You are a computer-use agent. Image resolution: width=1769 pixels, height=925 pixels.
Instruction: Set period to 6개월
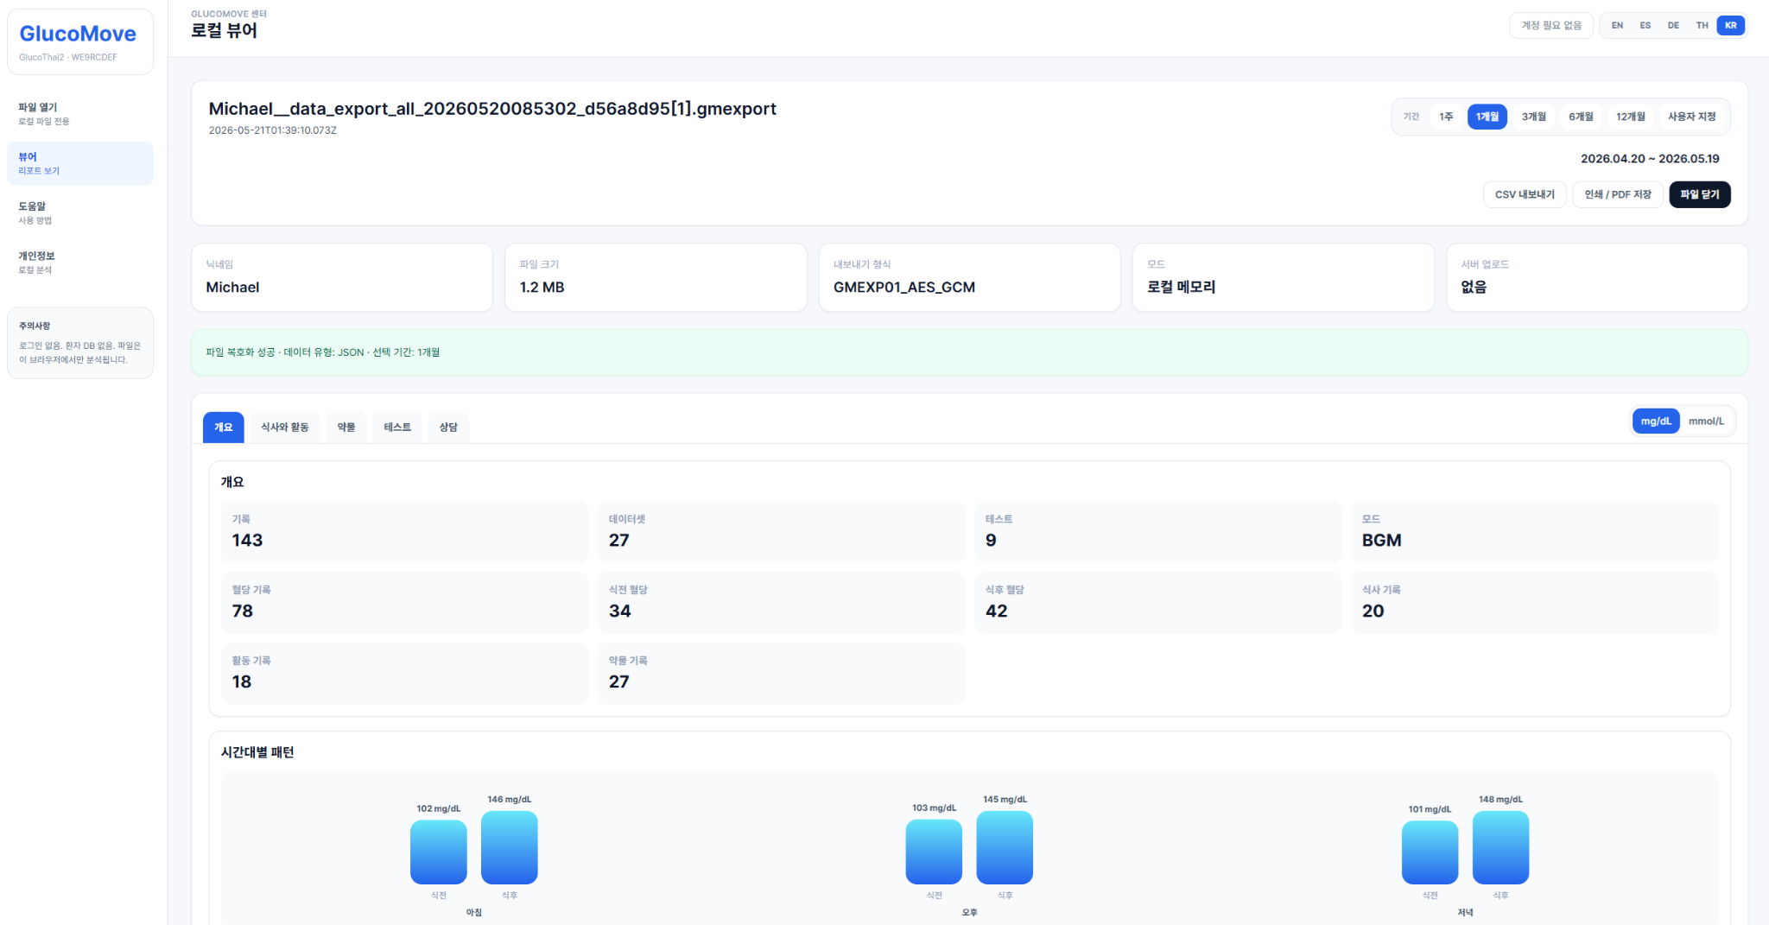pos(1581,117)
